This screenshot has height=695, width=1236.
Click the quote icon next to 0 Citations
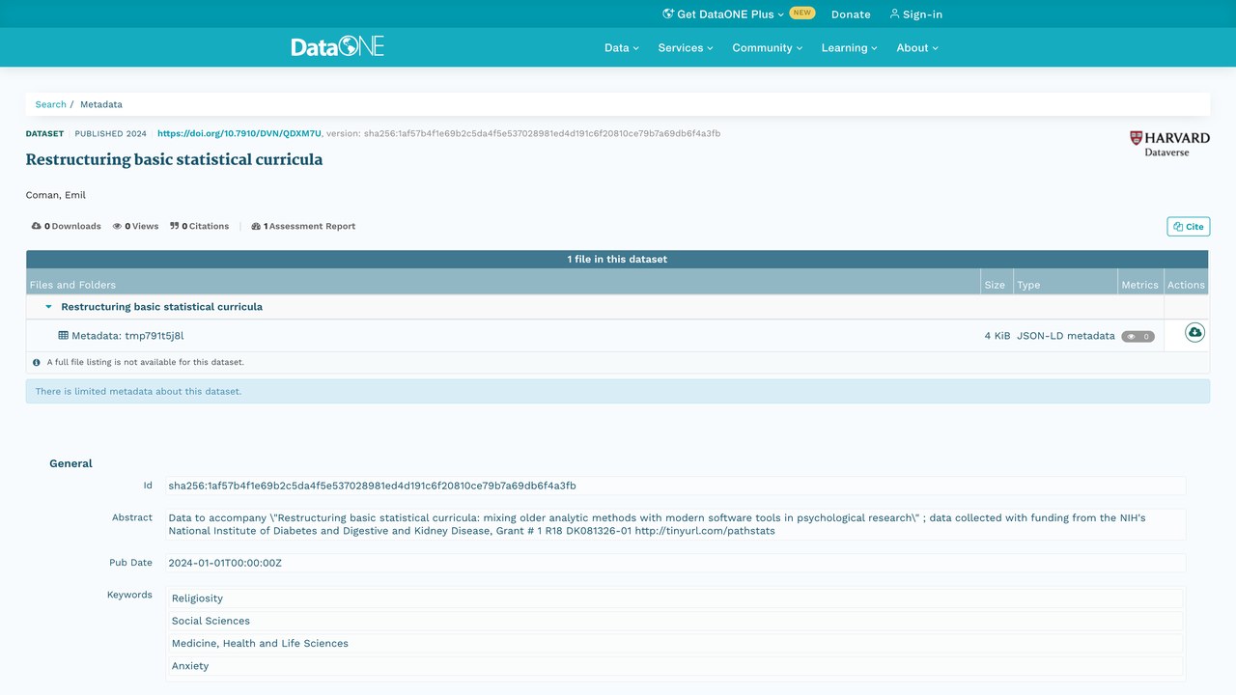tap(175, 226)
